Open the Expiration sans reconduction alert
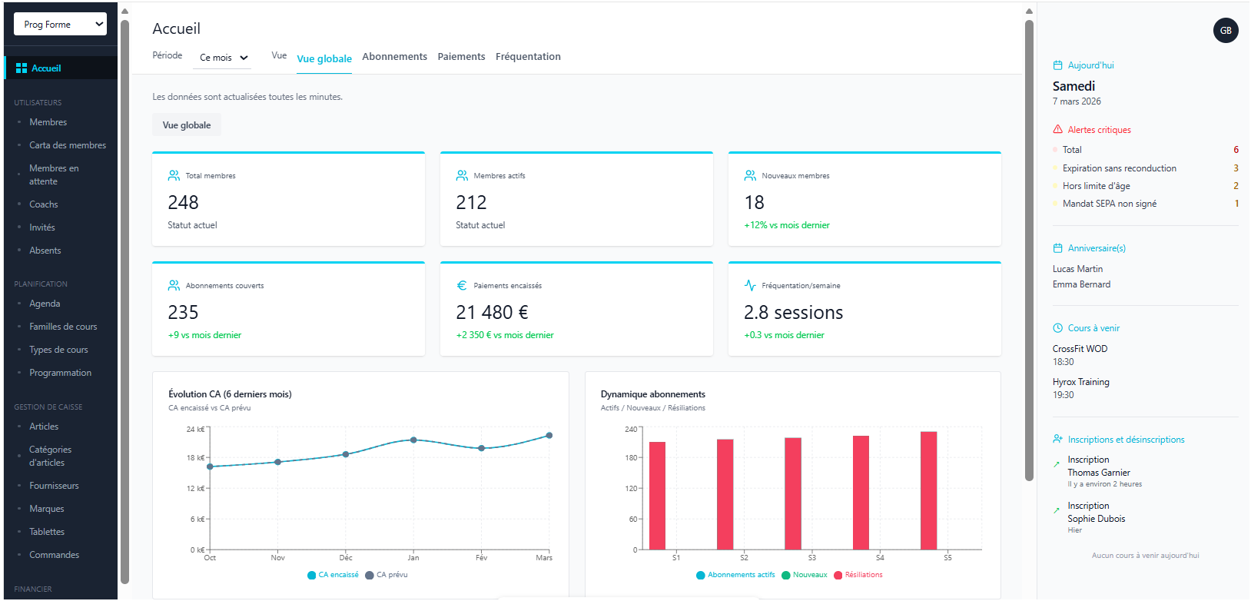1251x601 pixels. [1145, 168]
